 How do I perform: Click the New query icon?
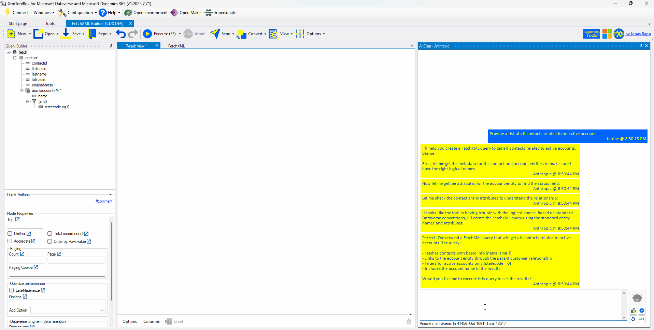11,34
